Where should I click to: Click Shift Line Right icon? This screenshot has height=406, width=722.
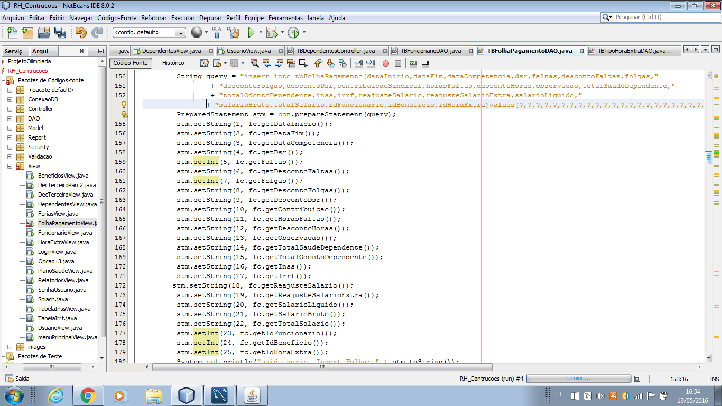tap(370, 63)
